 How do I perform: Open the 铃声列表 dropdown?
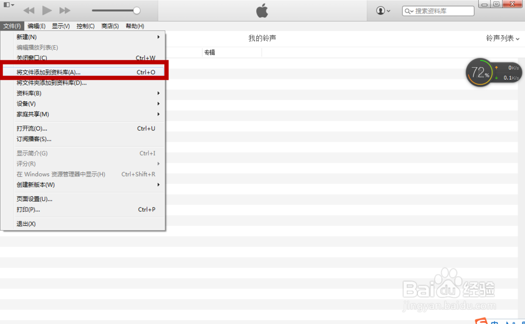502,38
